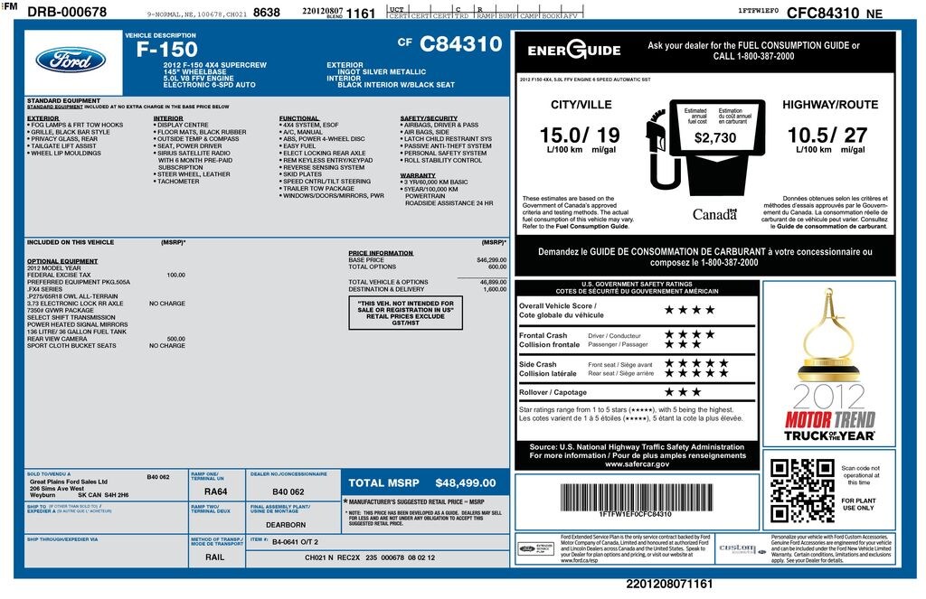Click the EnerGuide logo
The width and height of the screenshot is (926, 599).
point(574,51)
